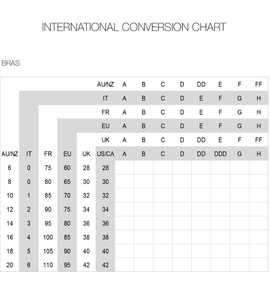Click the empty cell for size 28 A
The image size is (271, 287).
pos(125,168)
